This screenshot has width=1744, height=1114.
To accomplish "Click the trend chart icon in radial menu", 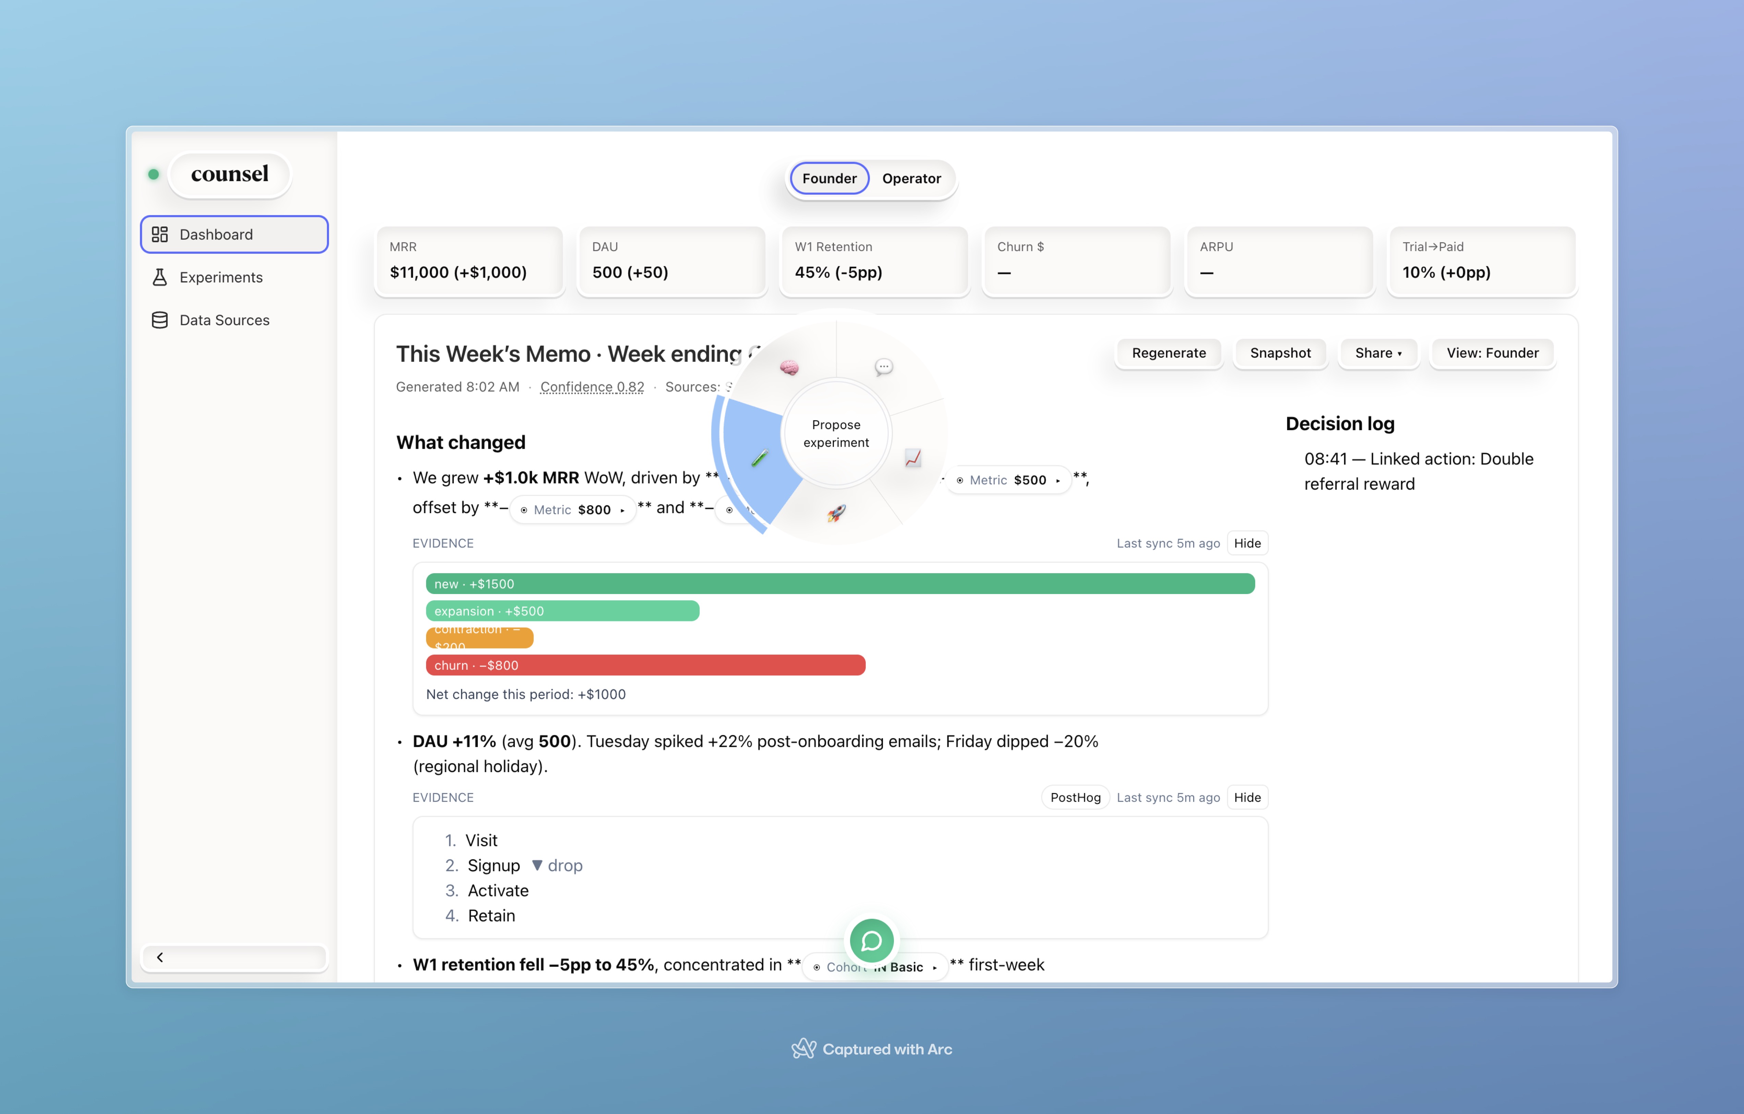I will pyautogui.click(x=913, y=458).
